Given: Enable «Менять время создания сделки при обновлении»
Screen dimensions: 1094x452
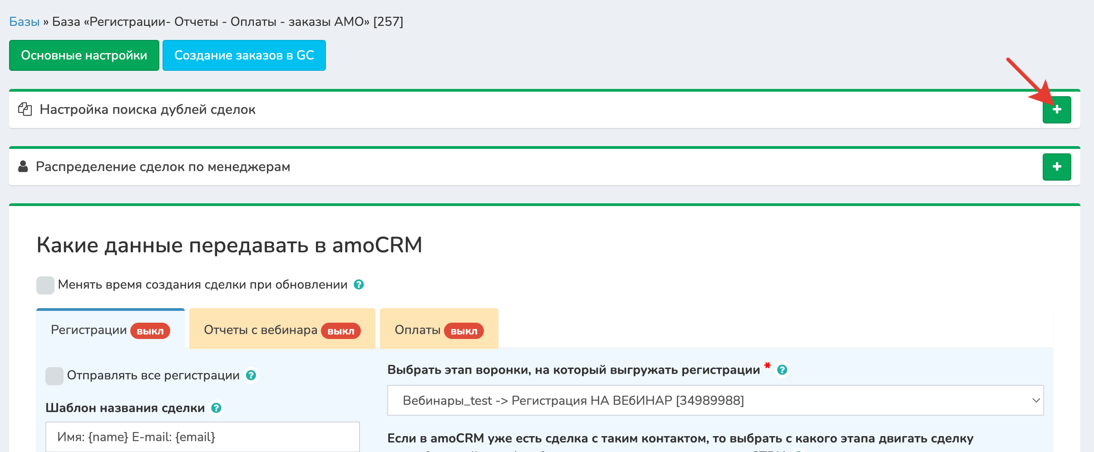Looking at the screenshot, I should pyautogui.click(x=44, y=285).
